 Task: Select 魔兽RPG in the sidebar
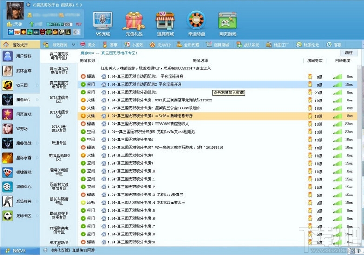pos(20,100)
